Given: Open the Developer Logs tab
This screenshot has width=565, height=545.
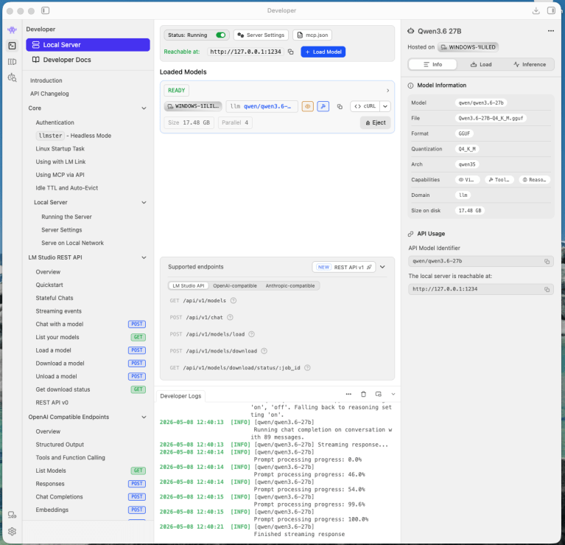Looking at the screenshot, I should point(180,396).
